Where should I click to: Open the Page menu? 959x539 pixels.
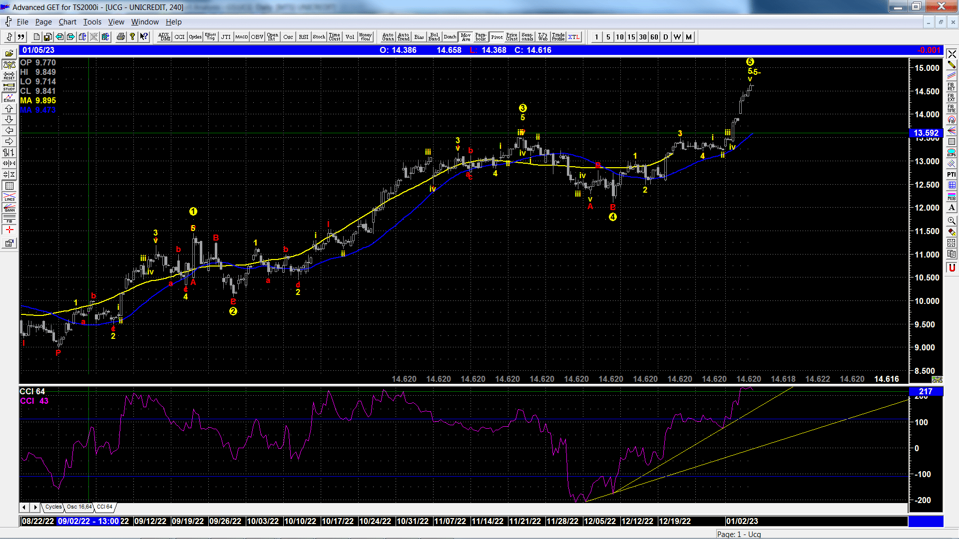coord(43,22)
